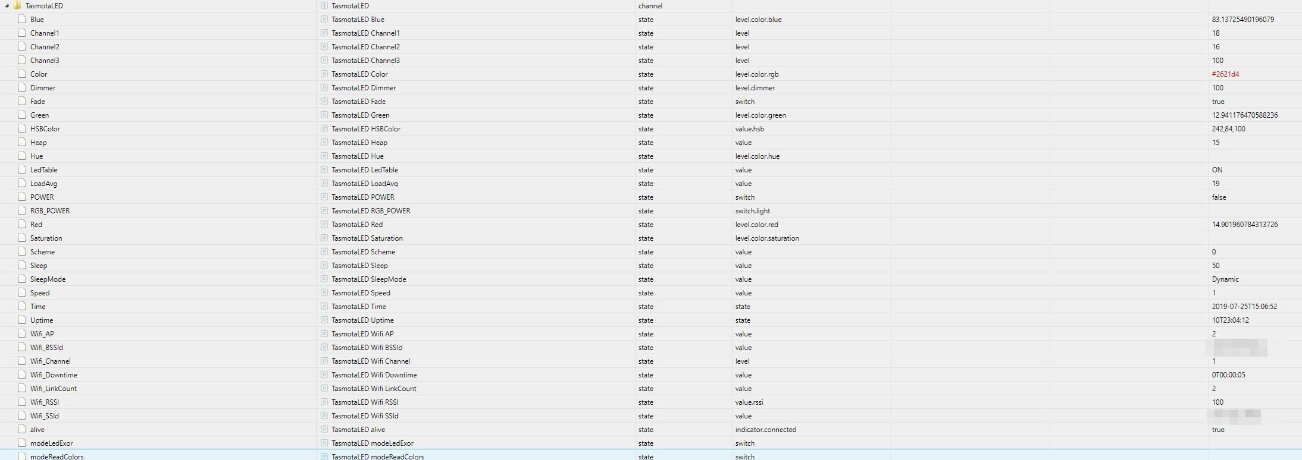Select the file icon next to RGB_POWER
This screenshot has height=460, width=1302.
point(22,210)
